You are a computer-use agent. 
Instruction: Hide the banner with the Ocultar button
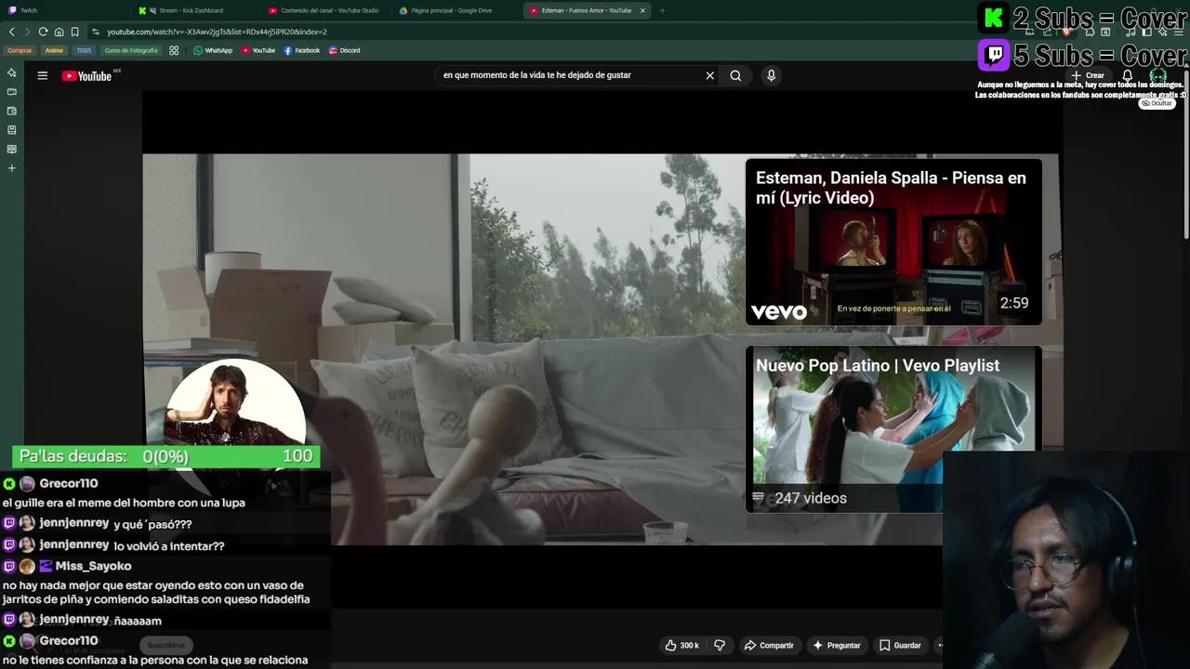(1157, 103)
